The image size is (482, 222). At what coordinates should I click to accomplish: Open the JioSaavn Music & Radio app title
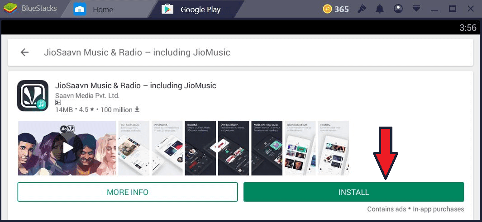(136, 85)
